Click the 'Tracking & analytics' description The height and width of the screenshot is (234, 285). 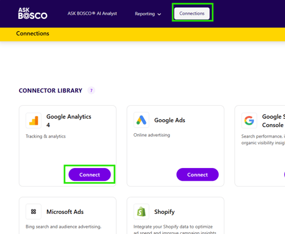click(46, 136)
